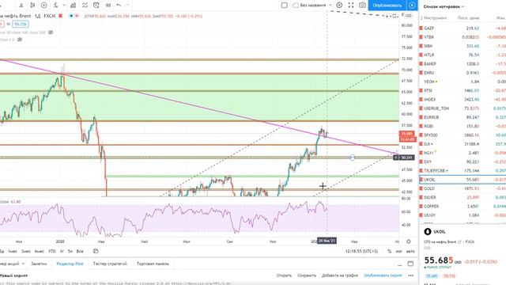The width and height of the screenshot is (506, 285).
Task: Create an alert with the clock icon
Action: pos(96,6)
